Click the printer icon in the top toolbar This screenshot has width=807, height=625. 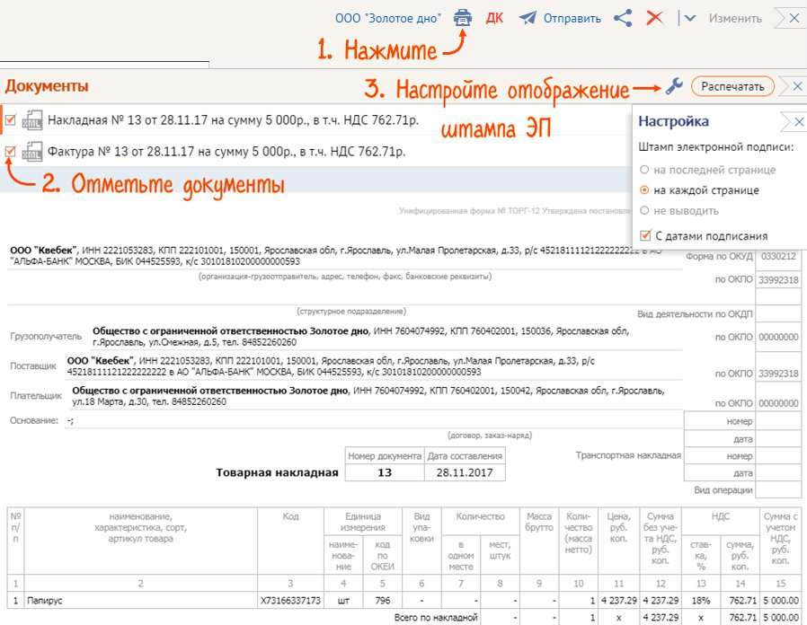coord(463,18)
